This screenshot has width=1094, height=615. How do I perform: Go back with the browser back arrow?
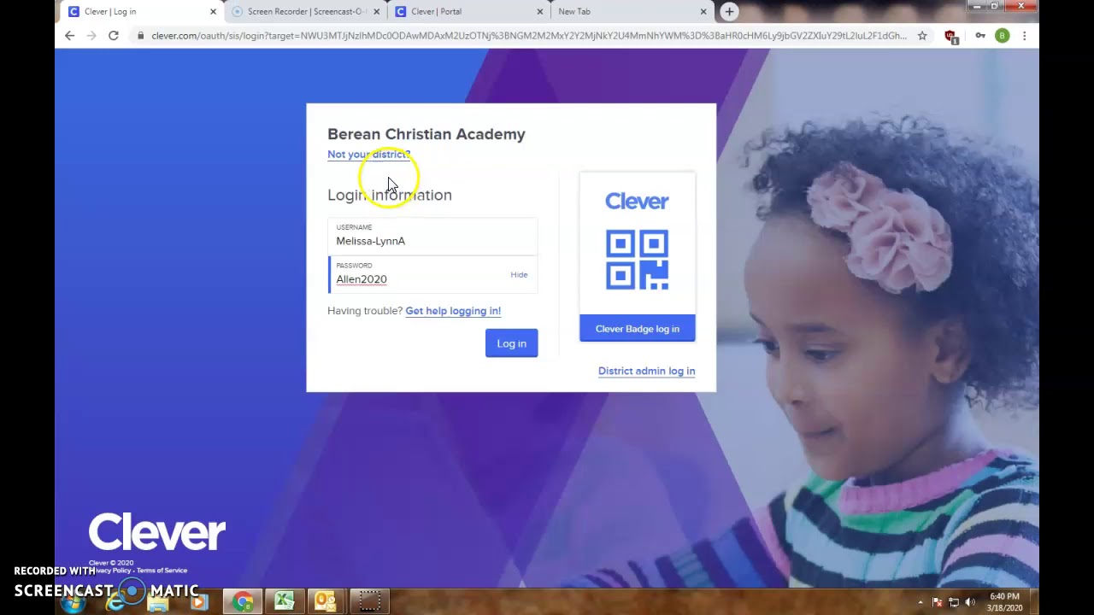69,36
